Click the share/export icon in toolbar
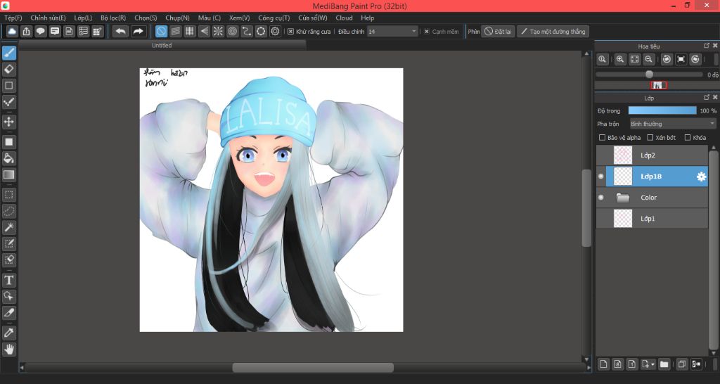 [26, 31]
